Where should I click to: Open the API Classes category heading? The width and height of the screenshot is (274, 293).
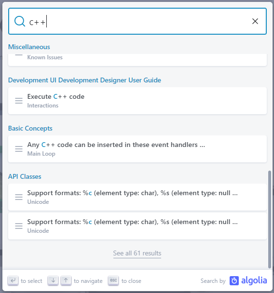pyautogui.click(x=25, y=176)
